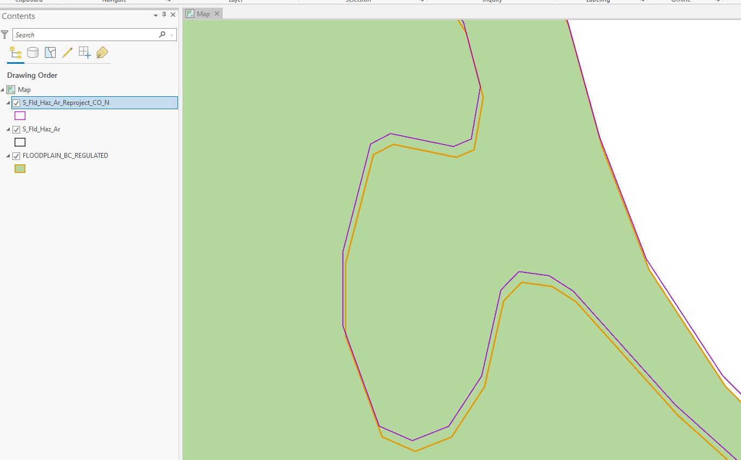Screen dimensions: 741x460
Task: Select the S_Fld_Haz_Ar layer name
Action: 42,130
